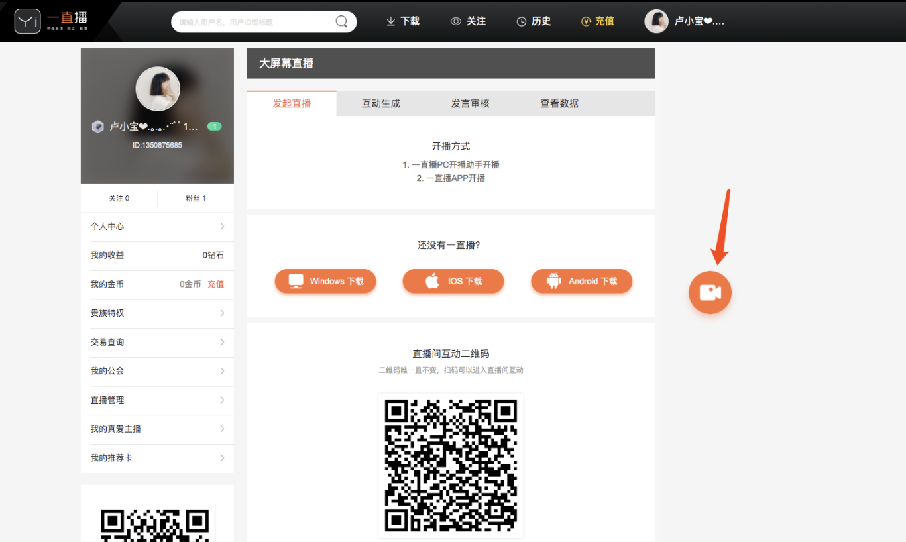Click the large profile avatar photo
Screen dimensions: 906x542
point(158,89)
